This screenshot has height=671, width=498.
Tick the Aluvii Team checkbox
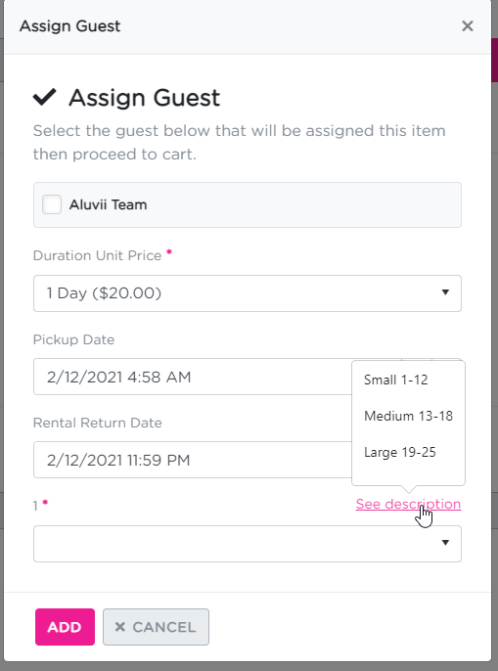pyautogui.click(x=52, y=204)
